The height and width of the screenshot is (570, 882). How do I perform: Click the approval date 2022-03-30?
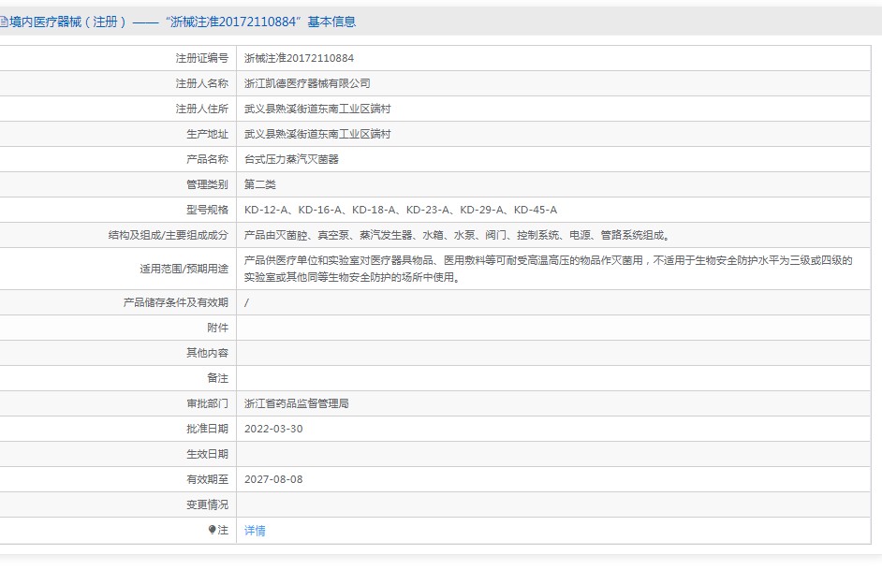273,429
